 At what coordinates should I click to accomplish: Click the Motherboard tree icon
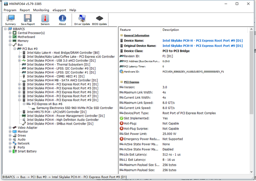pos(15,37)
